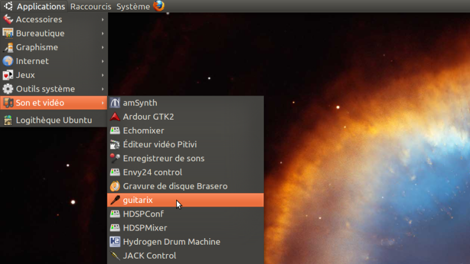This screenshot has height=264, width=470.
Task: Launch Hydrogen Drum Machine
Action: tap(185, 242)
